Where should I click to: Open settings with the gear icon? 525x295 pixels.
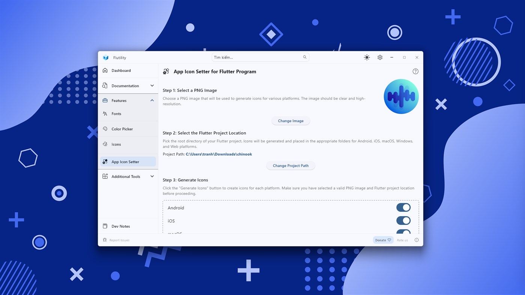[x=380, y=57]
